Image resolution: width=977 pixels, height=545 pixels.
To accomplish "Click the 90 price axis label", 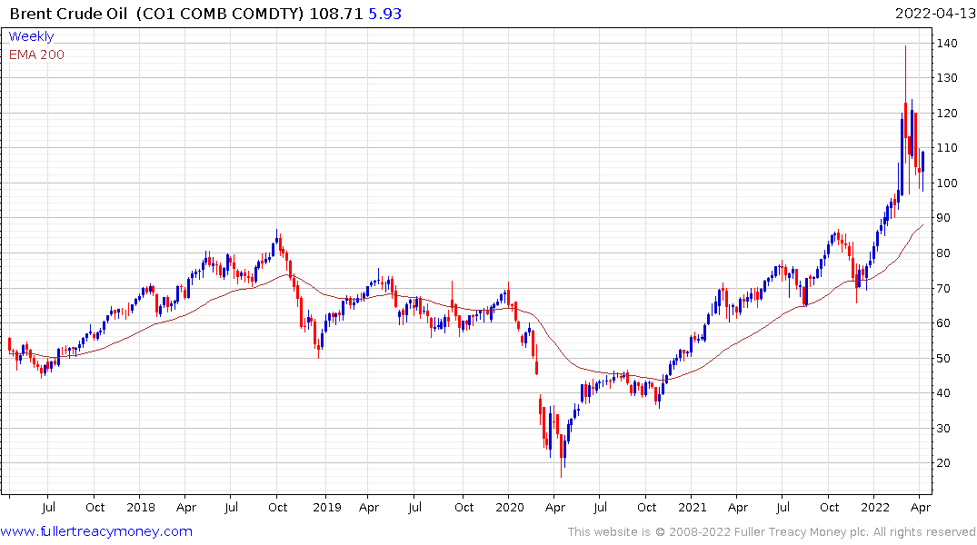I will pyautogui.click(x=943, y=217).
